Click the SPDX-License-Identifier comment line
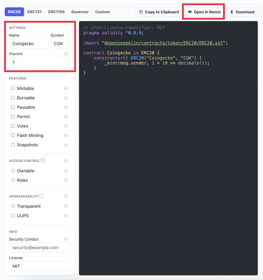Viewport: 263px width, 280px height. tap(124, 28)
